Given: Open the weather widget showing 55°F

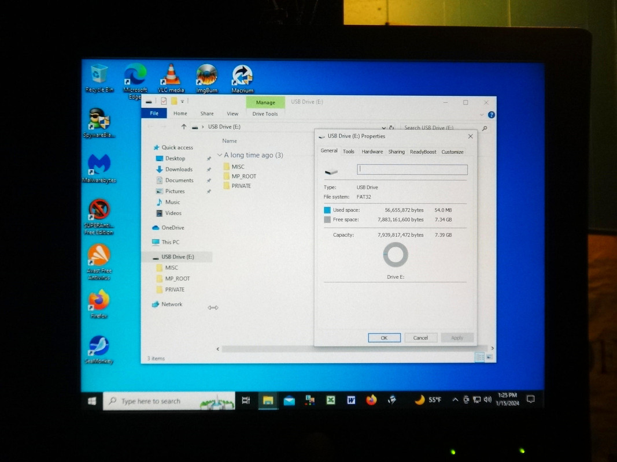Looking at the screenshot, I should coord(428,400).
